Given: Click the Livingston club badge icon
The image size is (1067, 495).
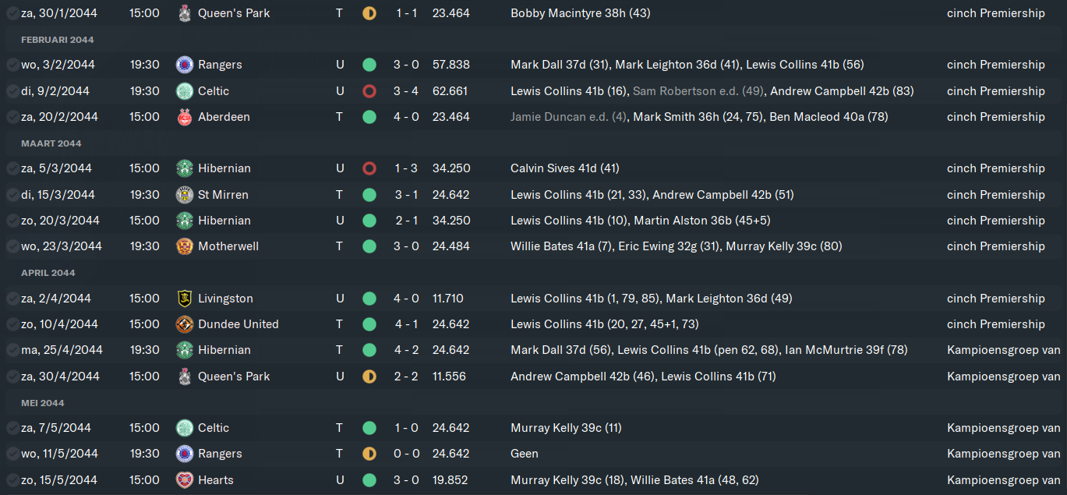Looking at the screenshot, I should tap(184, 299).
